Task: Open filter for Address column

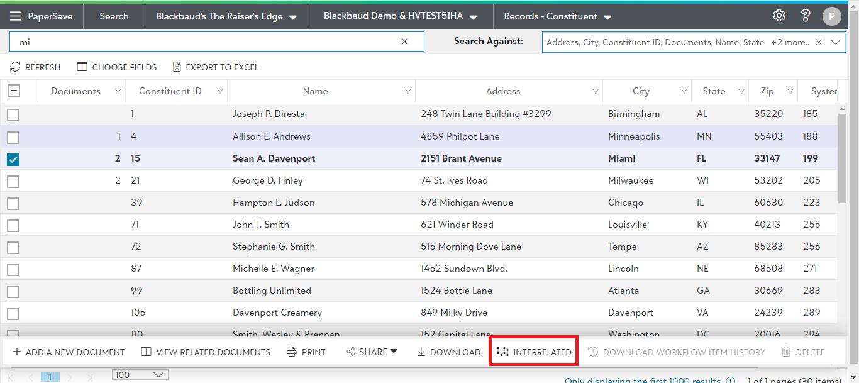Action: click(x=596, y=91)
